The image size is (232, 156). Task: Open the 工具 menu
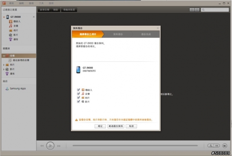(41, 3)
